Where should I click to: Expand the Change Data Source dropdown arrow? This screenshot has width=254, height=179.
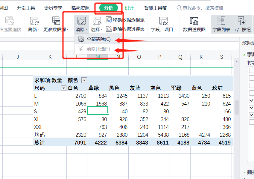tap(68, 29)
